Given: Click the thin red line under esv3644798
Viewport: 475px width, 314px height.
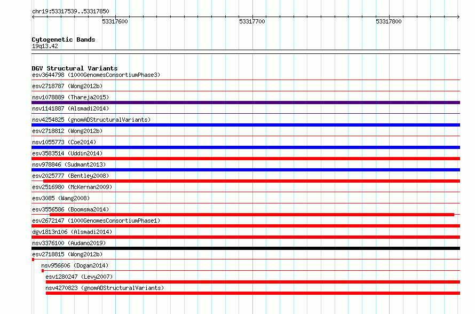Looking at the screenshot, I should (246, 80).
